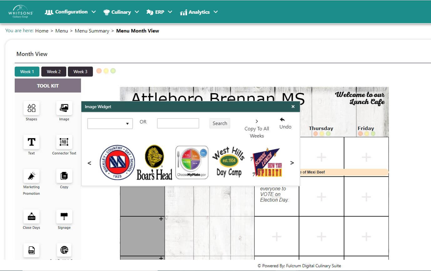This screenshot has height=271, width=431.
Task: Open the Image tool in Tool Kit
Action: click(64, 108)
